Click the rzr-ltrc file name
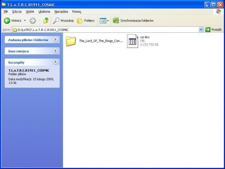Viewport: 225px width, 169px height. coord(145,37)
